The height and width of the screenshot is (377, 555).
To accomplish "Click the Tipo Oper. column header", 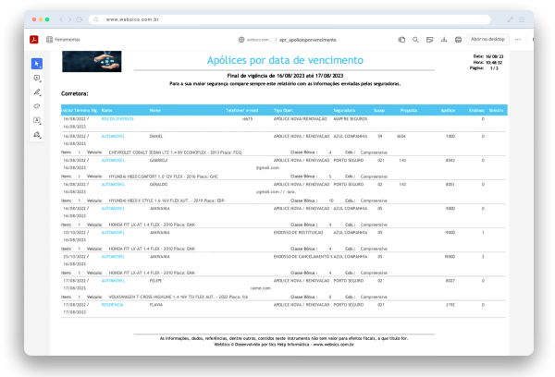I will [284, 110].
